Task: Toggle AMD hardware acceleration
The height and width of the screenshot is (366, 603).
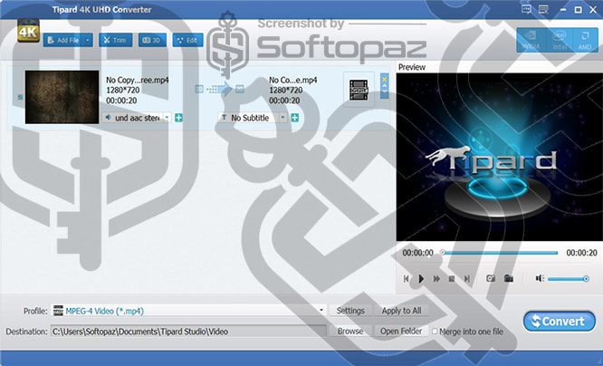Action: tap(585, 41)
